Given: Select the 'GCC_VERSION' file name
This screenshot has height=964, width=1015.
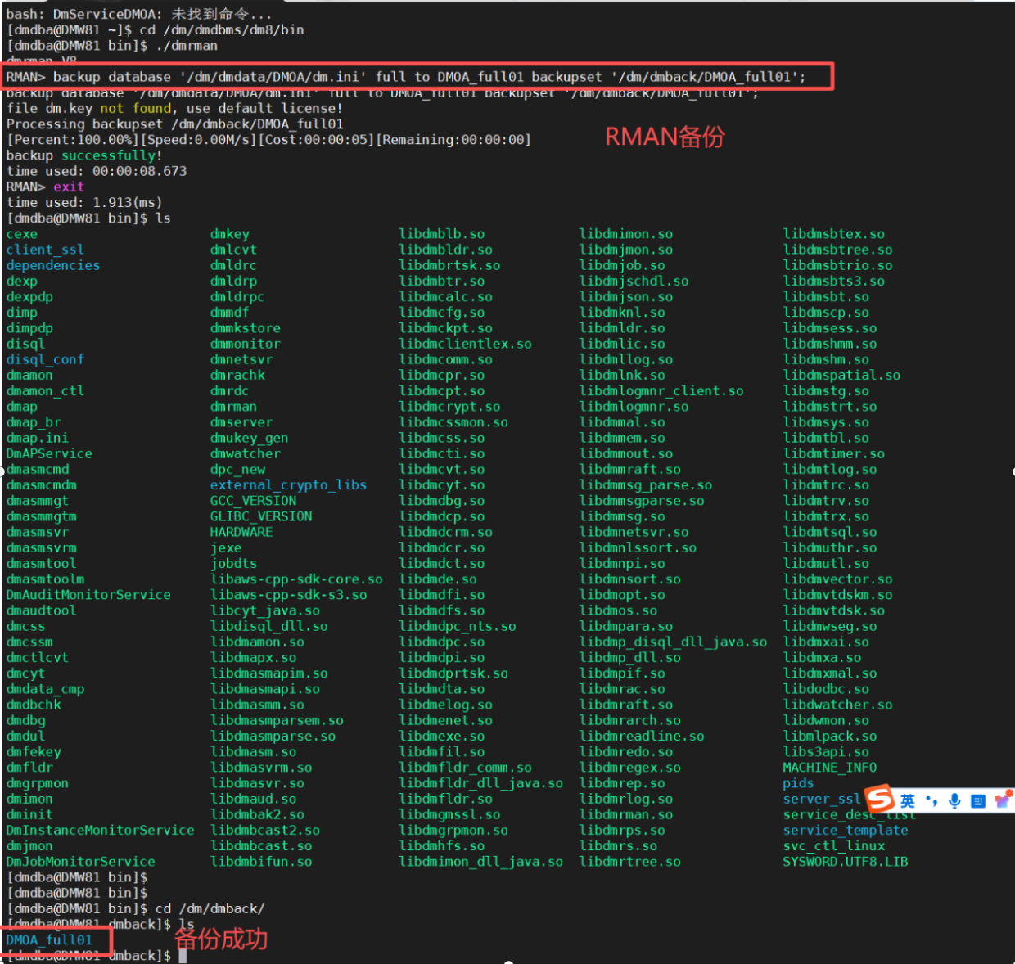Looking at the screenshot, I should [254, 501].
